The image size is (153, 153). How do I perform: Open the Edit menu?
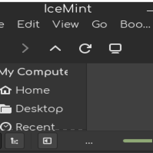(x=28, y=24)
